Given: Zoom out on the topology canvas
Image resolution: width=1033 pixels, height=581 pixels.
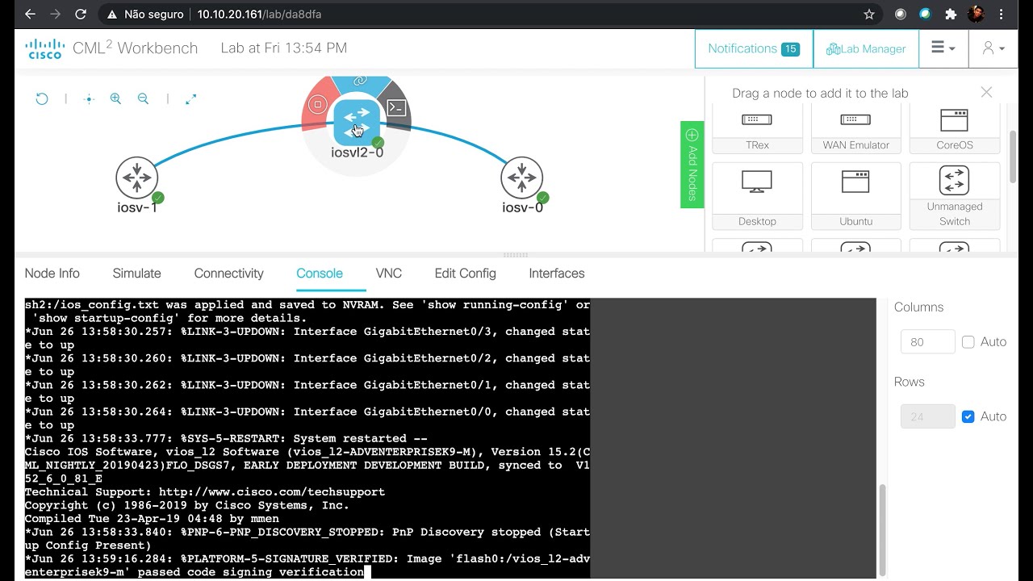Looking at the screenshot, I should 143,98.
